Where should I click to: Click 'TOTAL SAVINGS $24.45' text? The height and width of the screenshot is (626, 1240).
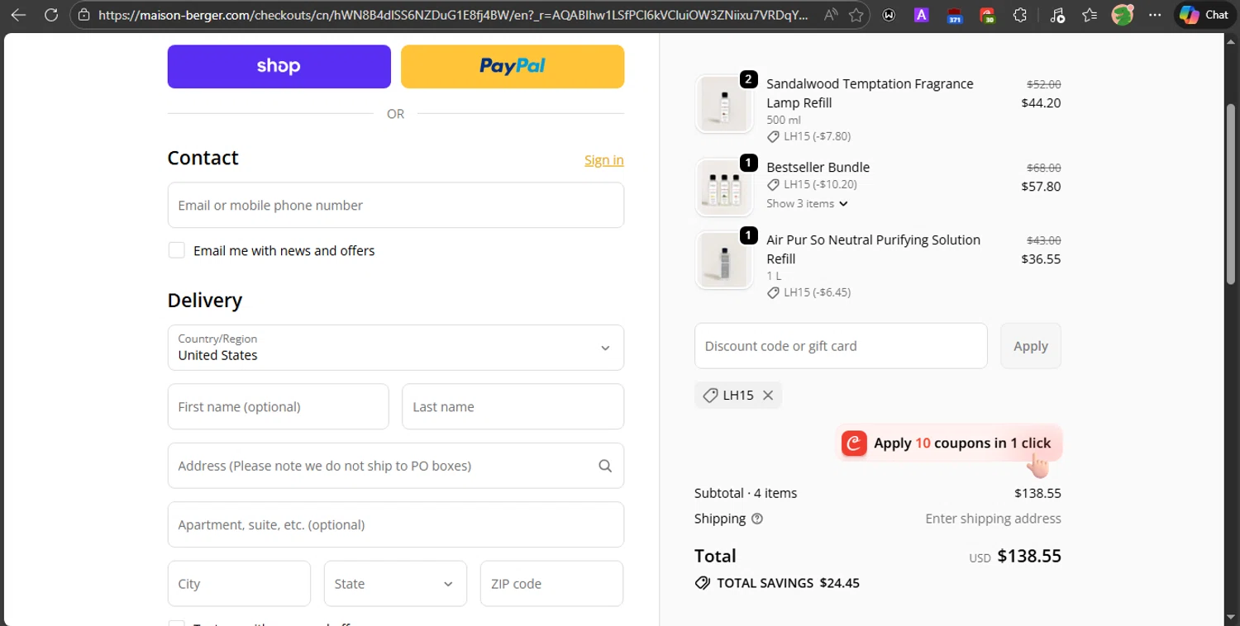(x=788, y=583)
